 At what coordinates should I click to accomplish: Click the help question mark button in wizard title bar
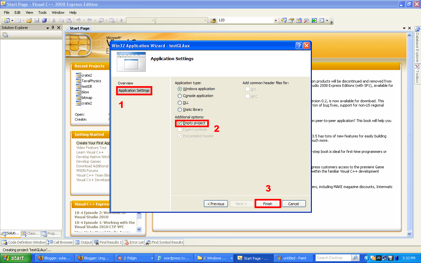(299, 46)
